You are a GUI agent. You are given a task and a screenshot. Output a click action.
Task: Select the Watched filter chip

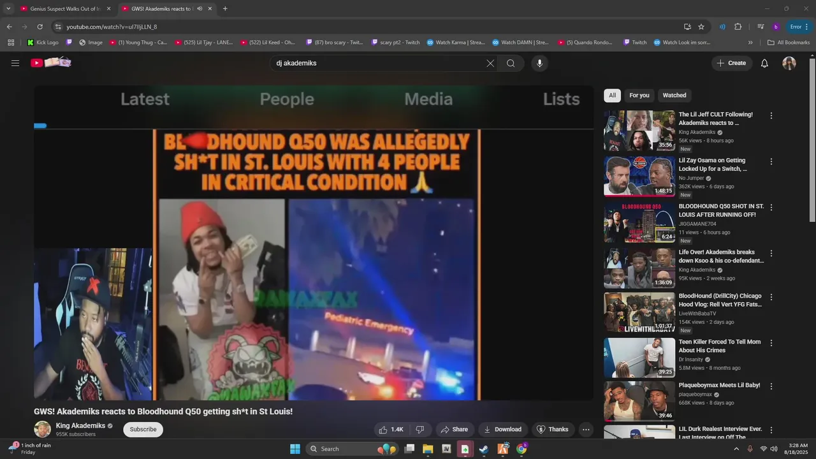[674, 96]
